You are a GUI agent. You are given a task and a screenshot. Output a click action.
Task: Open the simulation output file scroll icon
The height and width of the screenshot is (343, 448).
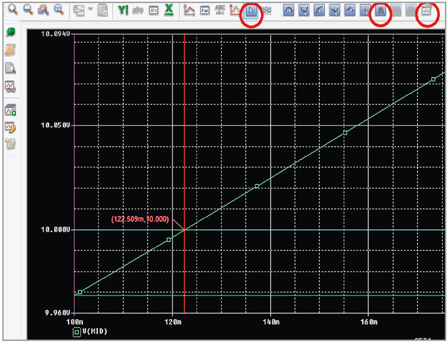pos(10,50)
